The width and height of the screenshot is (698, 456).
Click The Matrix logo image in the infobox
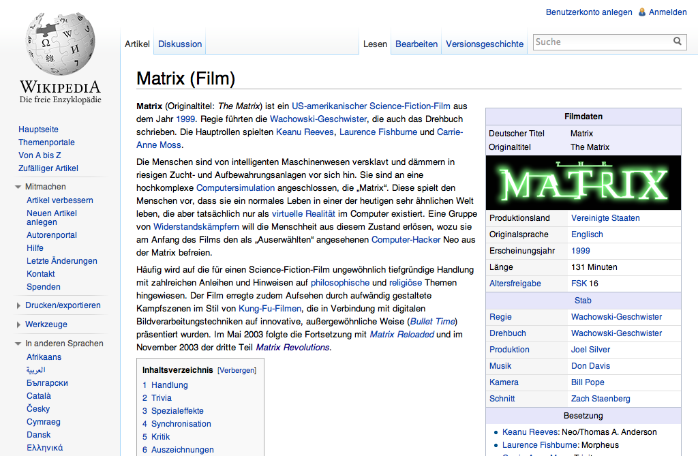583,183
